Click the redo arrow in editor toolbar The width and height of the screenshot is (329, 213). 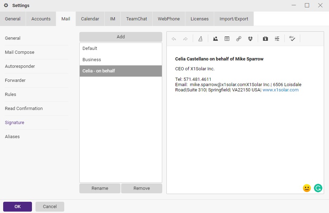[185, 39]
